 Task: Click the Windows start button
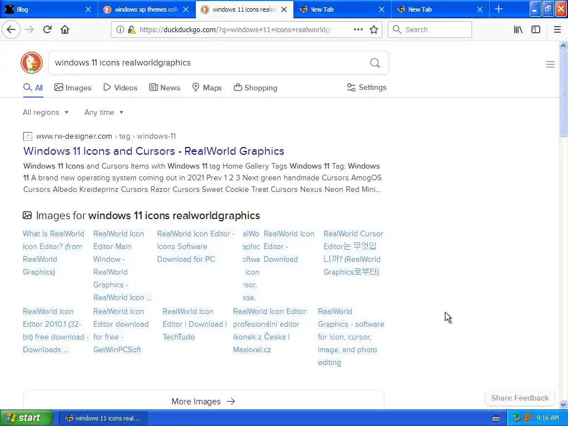click(x=26, y=418)
